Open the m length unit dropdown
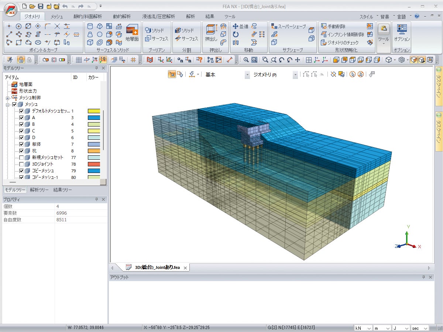The width and height of the screenshot is (443, 332). pos(382,328)
